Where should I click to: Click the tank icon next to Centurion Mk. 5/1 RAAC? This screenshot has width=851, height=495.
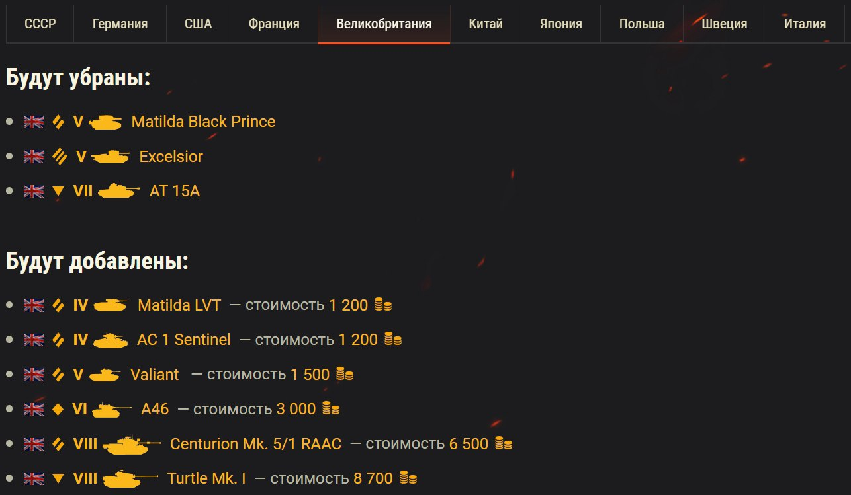pos(131,445)
